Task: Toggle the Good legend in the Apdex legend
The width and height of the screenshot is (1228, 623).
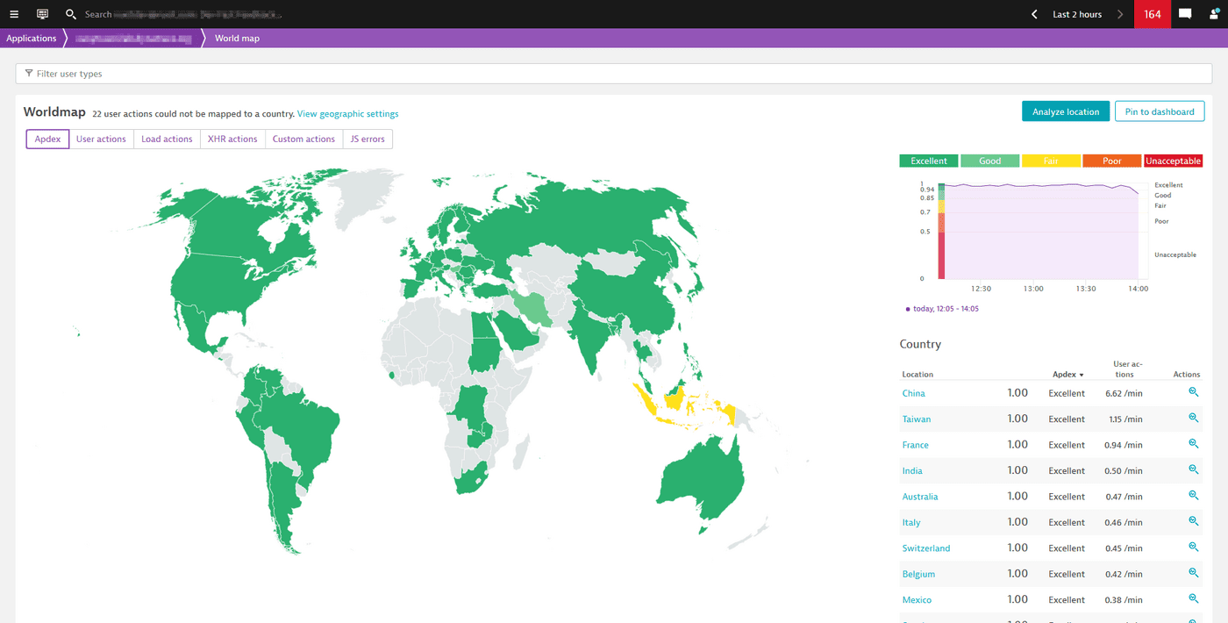Action: pyautogui.click(x=989, y=161)
